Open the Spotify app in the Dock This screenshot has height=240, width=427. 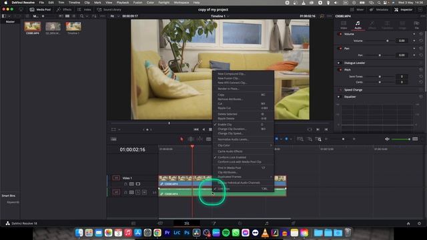click(226, 233)
